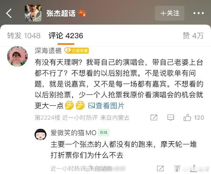
Task: Select the 评论 4236 tab
Action: [66, 36]
